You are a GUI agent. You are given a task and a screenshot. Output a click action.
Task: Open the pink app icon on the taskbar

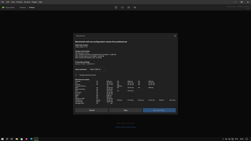pyautogui.click(x=27, y=139)
